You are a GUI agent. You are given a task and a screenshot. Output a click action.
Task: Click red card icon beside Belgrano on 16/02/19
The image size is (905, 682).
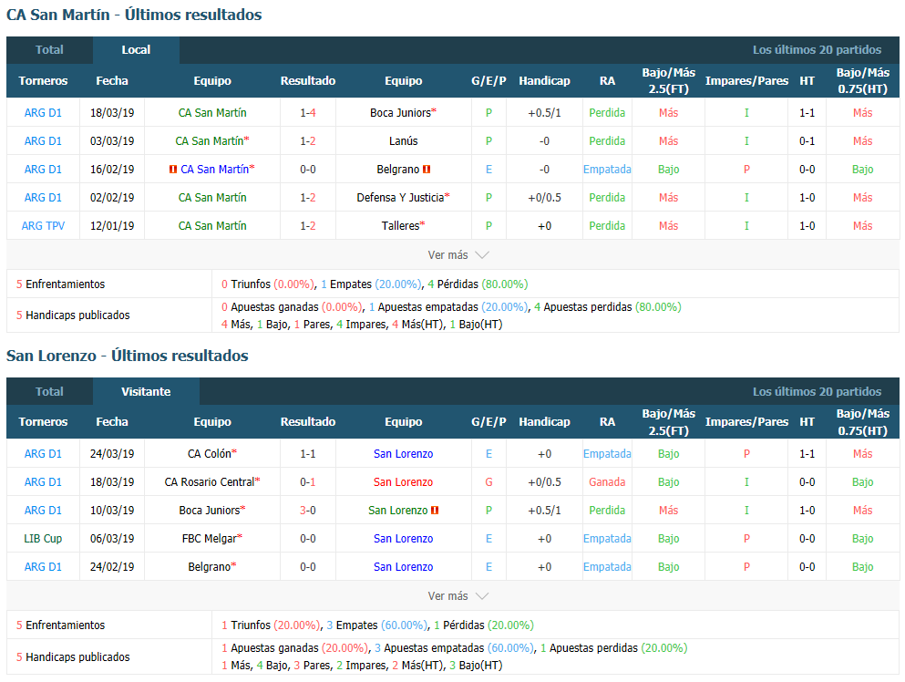coord(427,170)
